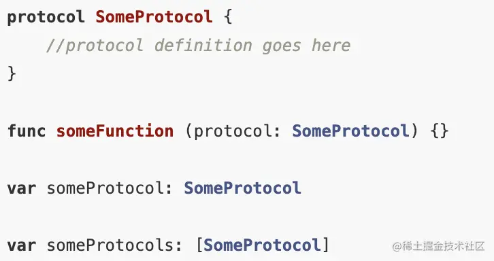Click the opening brace after SomeProtocol

[x=228, y=17]
